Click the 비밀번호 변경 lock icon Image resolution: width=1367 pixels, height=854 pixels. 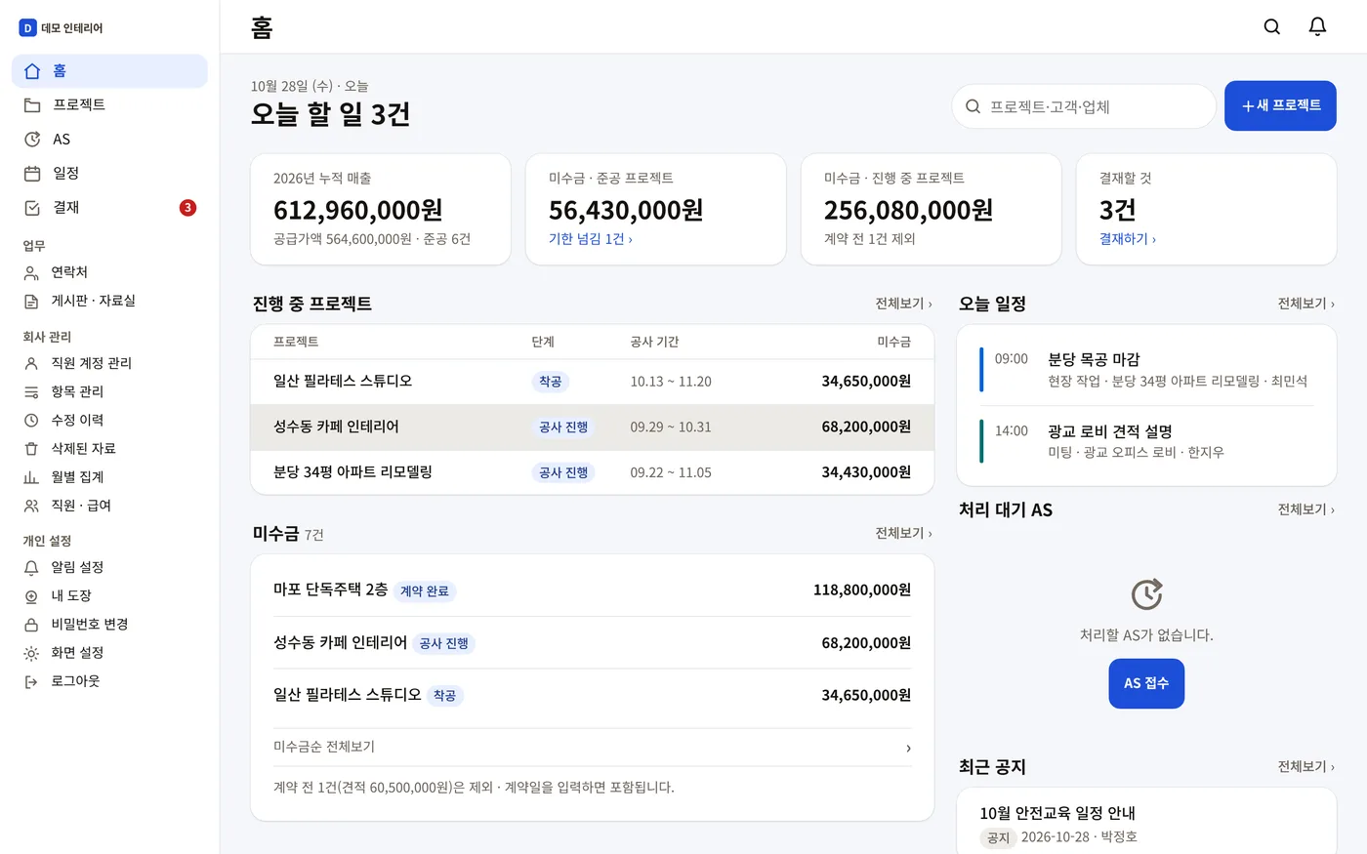tap(31, 625)
